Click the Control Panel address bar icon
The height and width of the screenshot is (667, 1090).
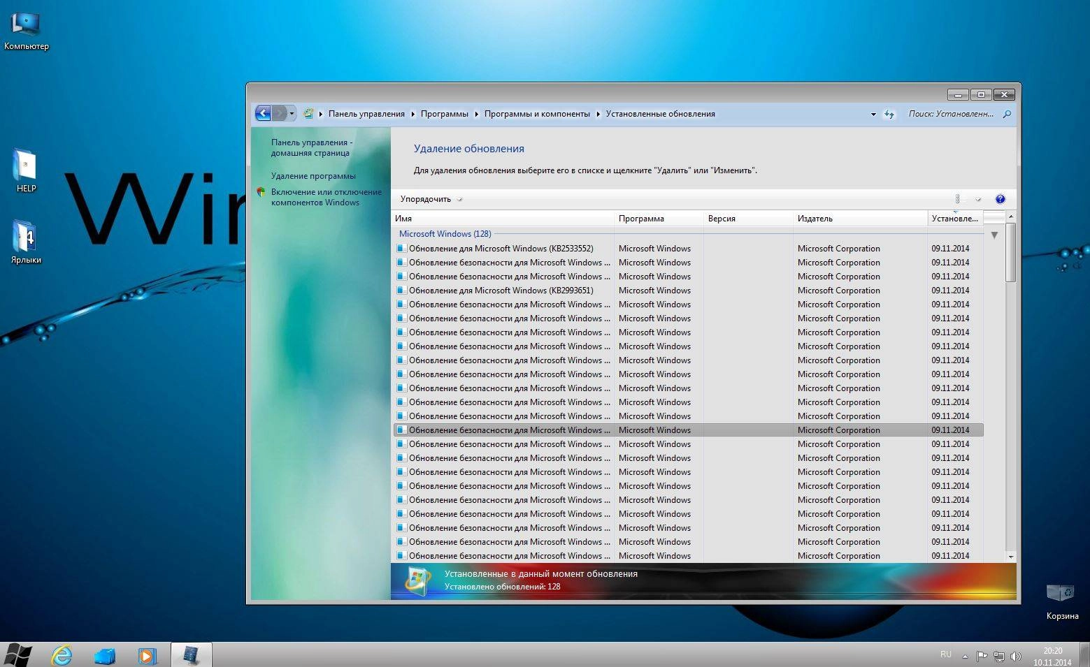[308, 113]
